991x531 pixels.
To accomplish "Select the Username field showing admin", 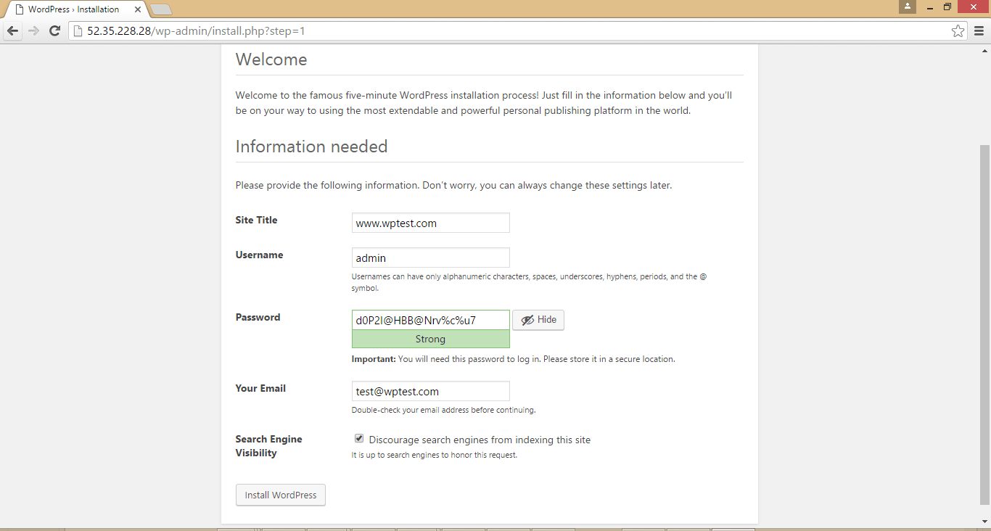I will point(430,257).
